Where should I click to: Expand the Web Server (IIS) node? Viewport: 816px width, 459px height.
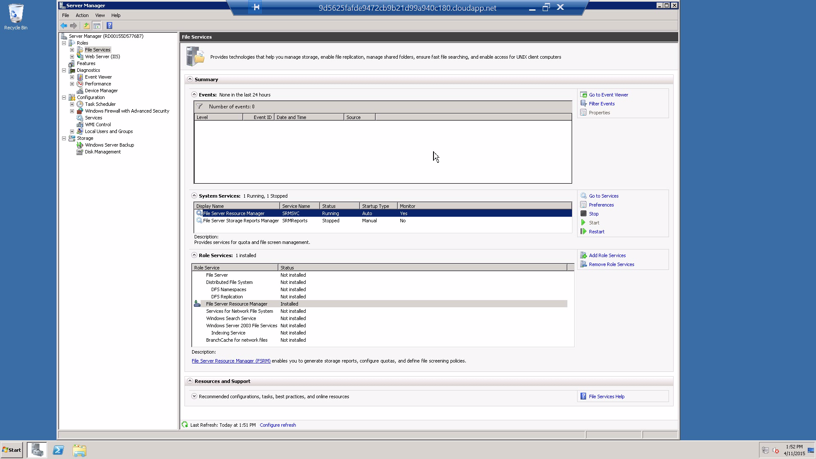[x=72, y=57]
